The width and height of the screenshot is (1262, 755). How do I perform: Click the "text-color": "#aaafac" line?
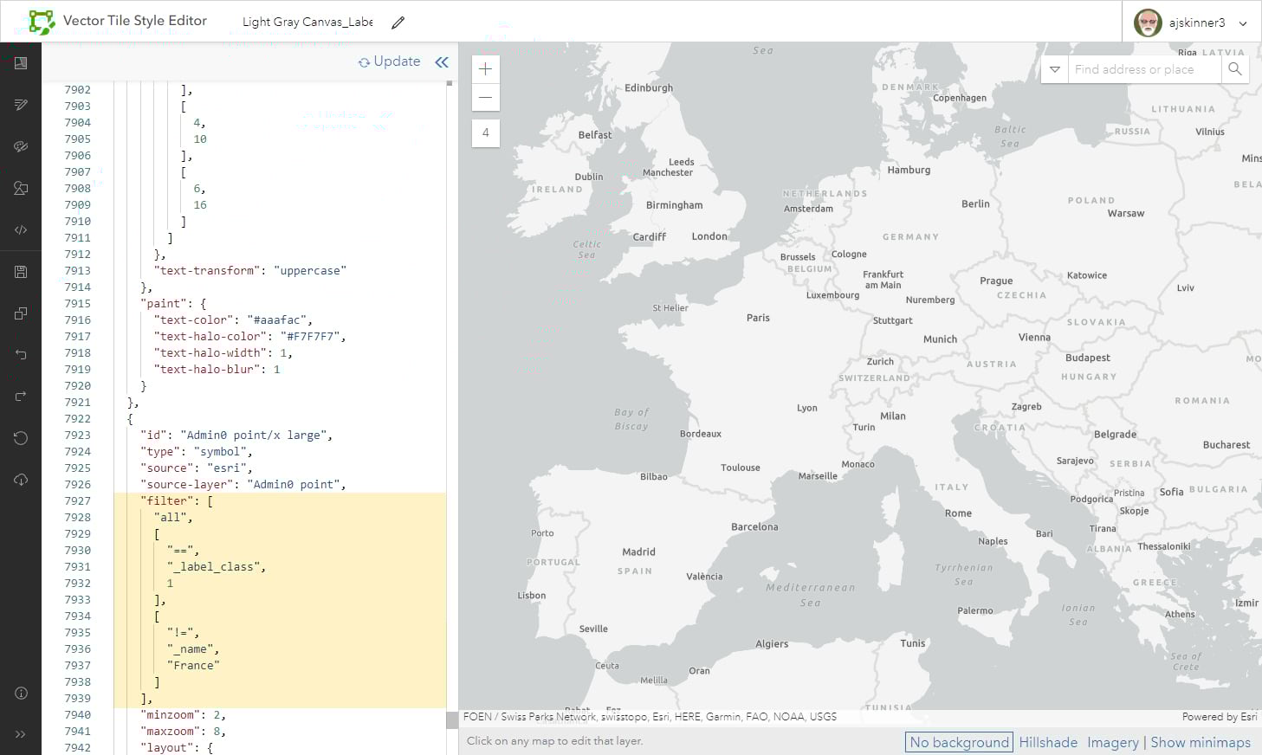coord(233,319)
